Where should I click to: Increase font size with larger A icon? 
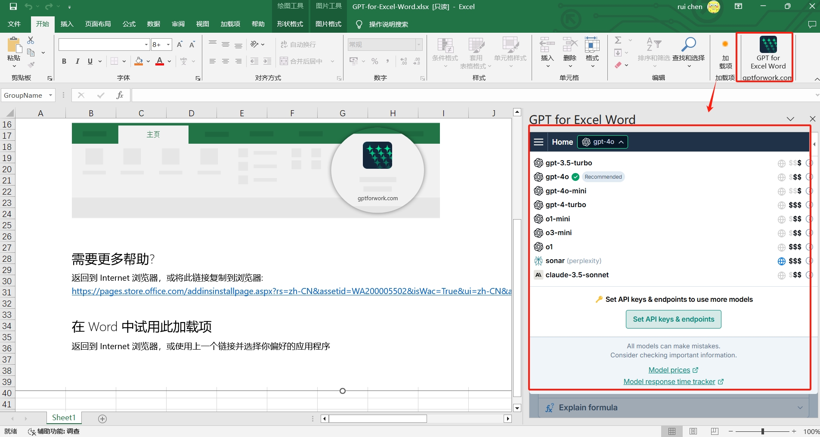[x=180, y=44]
